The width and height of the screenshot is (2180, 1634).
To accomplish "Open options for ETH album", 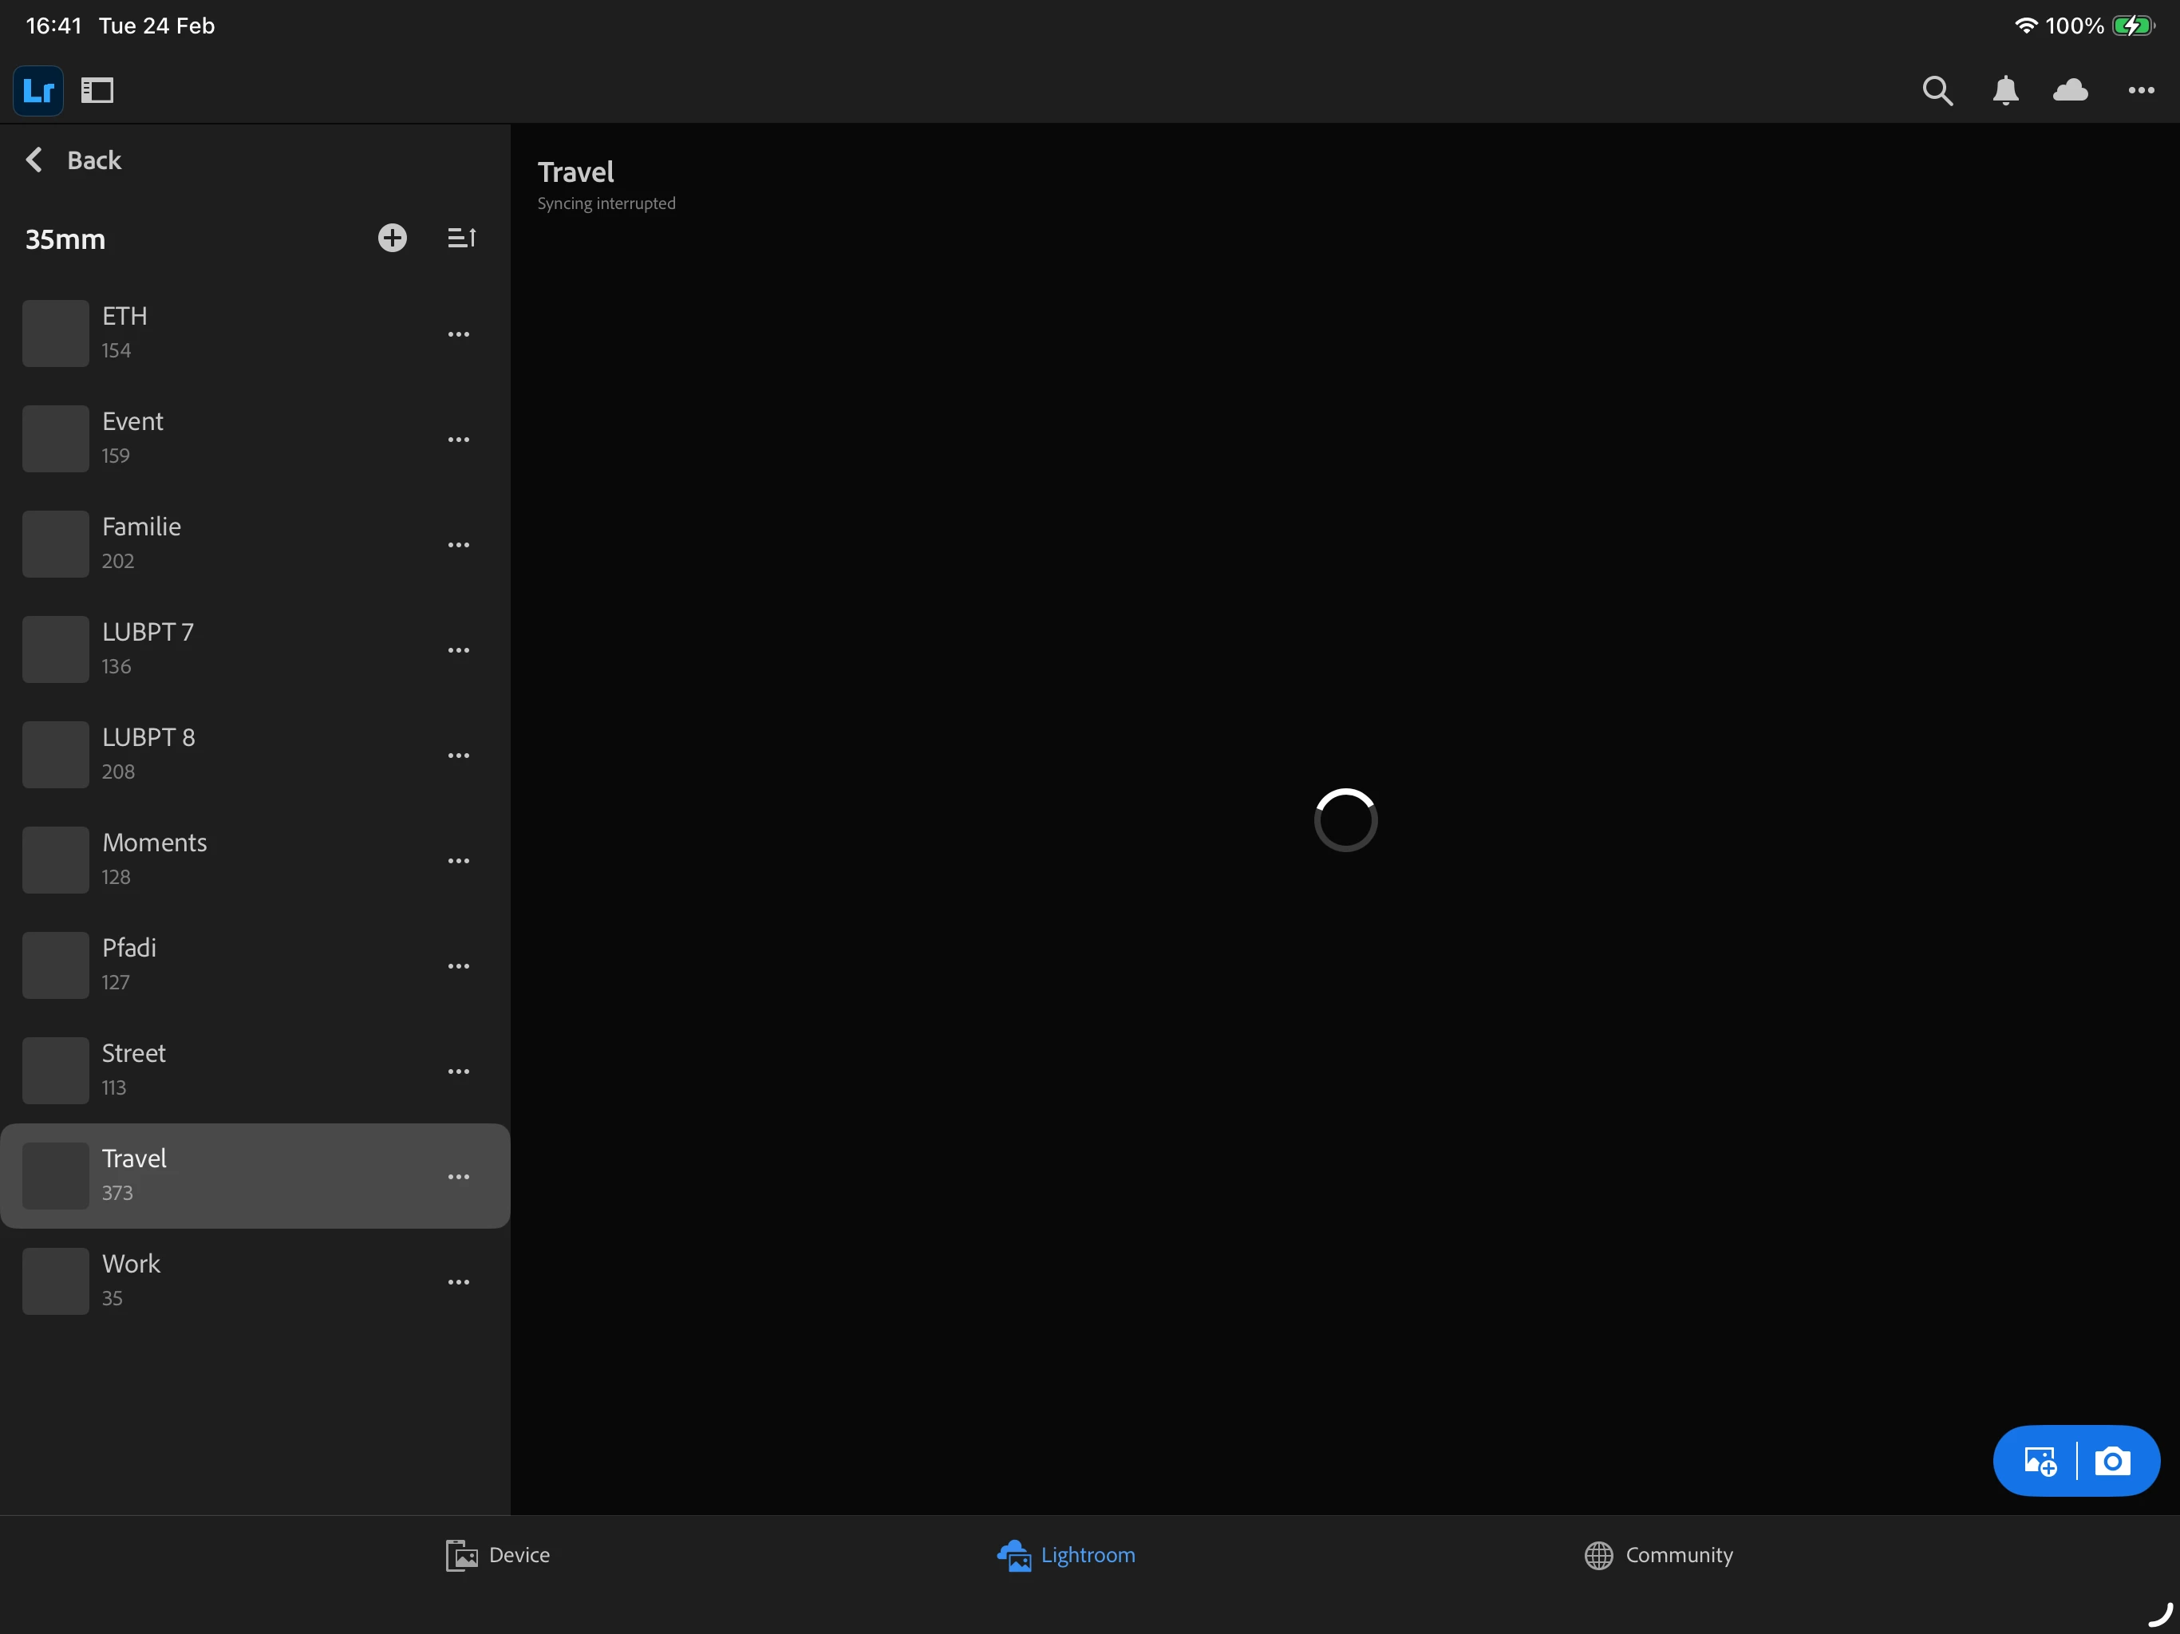I will coord(458,334).
